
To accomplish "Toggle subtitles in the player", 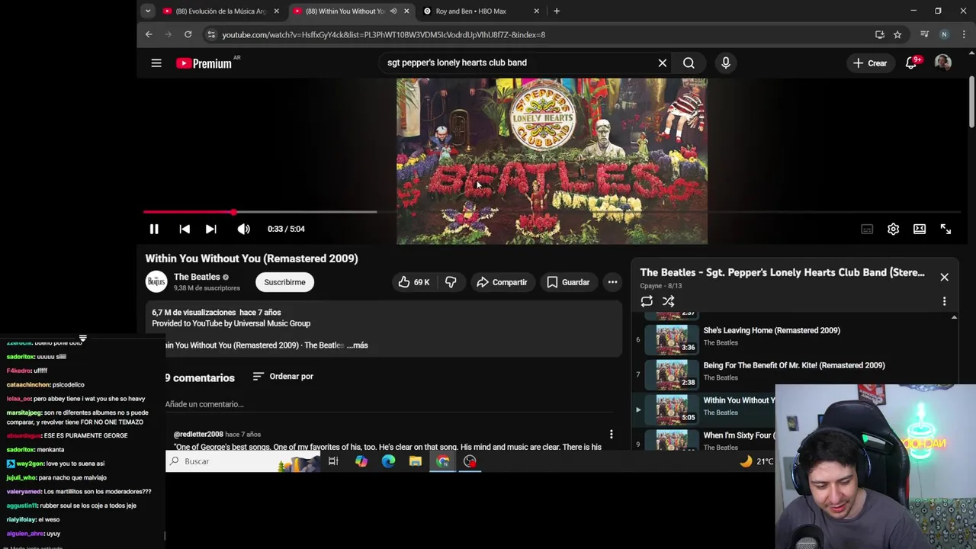I will (867, 229).
